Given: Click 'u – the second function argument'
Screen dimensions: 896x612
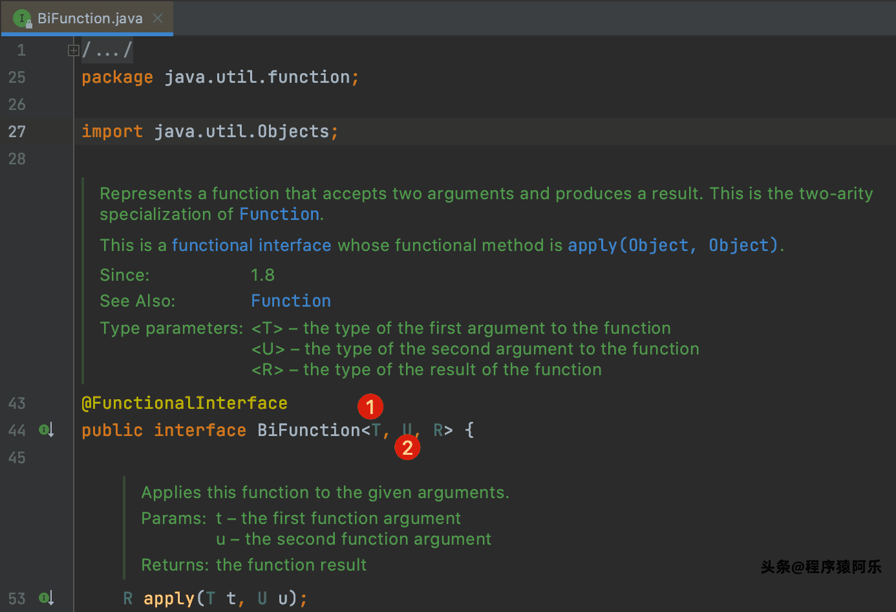Looking at the screenshot, I should pos(354,539).
